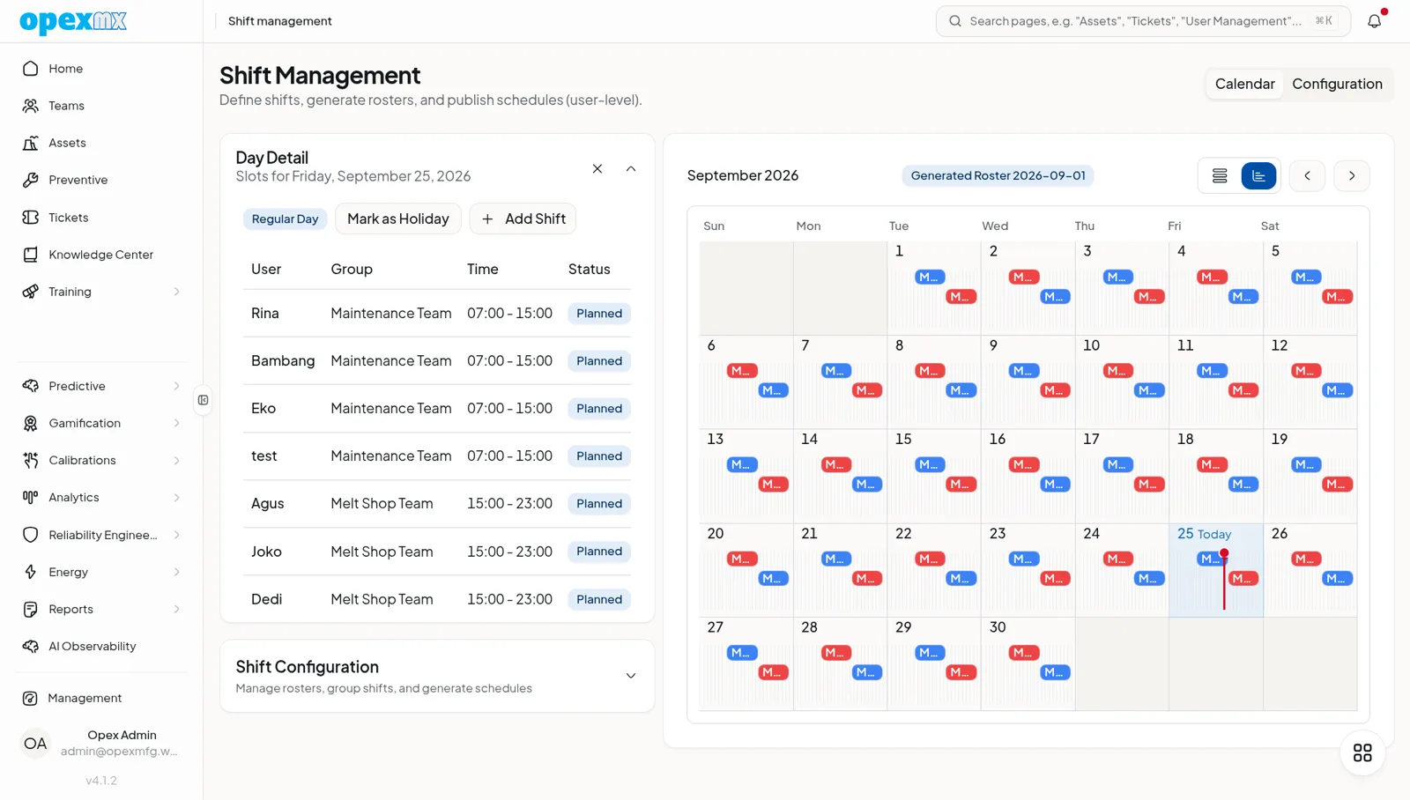Image resolution: width=1410 pixels, height=800 pixels.
Task: Select the 25 Today calendar cell
Action: pyautogui.click(x=1216, y=570)
